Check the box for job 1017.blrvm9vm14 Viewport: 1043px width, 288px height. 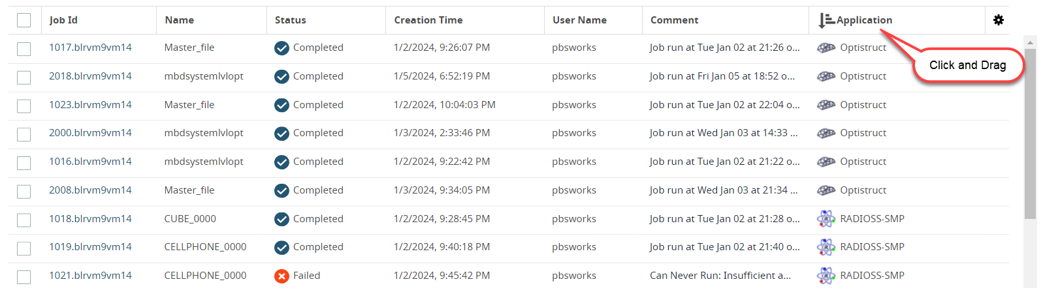24,49
